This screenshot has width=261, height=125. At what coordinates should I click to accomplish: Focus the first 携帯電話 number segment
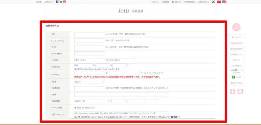[x=119, y=101]
